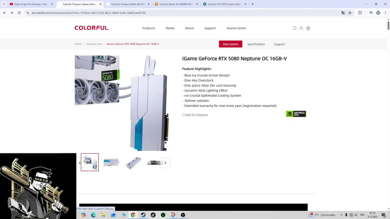Switch to the product Support tab
Image resolution: width=390 pixels, height=219 pixels.
coord(279,44)
